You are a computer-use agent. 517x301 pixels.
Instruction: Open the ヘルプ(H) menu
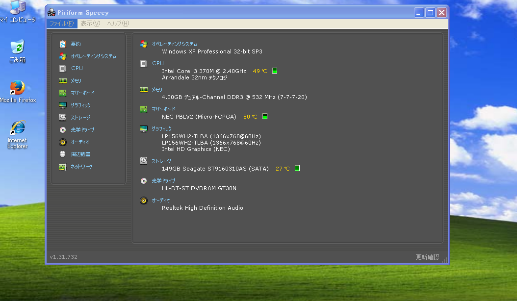118,24
